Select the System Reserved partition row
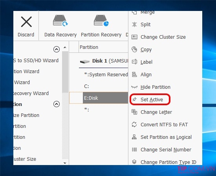 click(106, 74)
